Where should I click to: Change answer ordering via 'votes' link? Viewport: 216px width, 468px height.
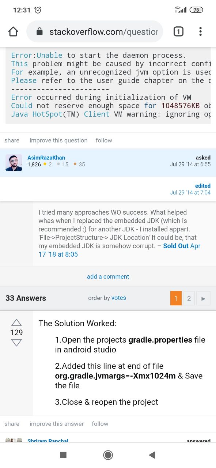point(119,298)
